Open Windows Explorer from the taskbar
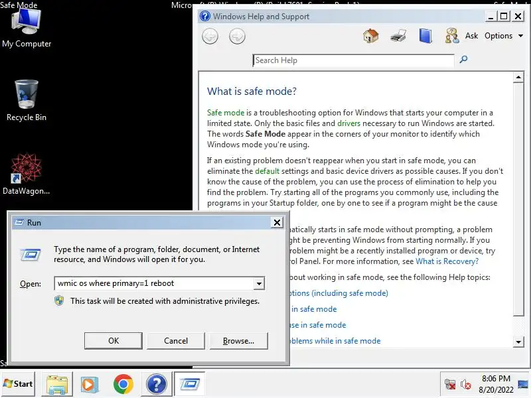The image size is (531, 398). tap(57, 384)
